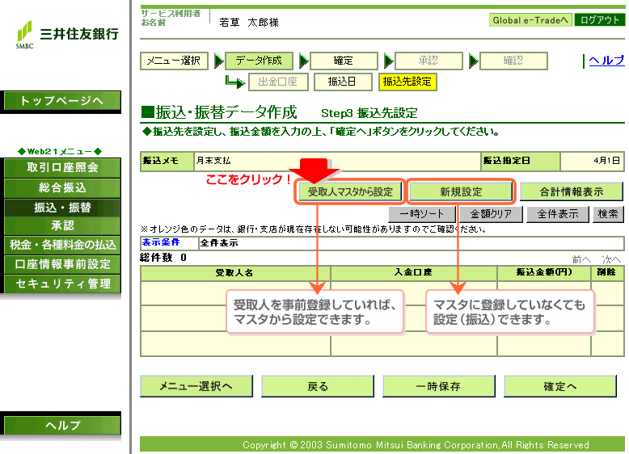629x454 pixels.
Task: Click 金額クリア button
Action: click(x=491, y=214)
